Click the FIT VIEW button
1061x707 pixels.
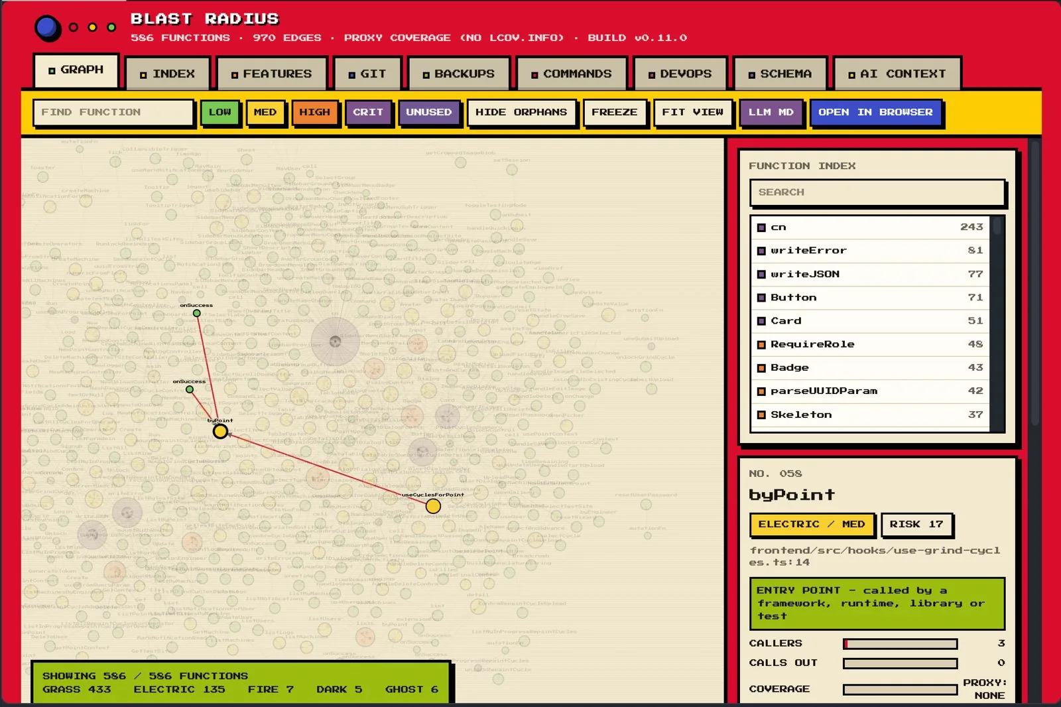[692, 112]
